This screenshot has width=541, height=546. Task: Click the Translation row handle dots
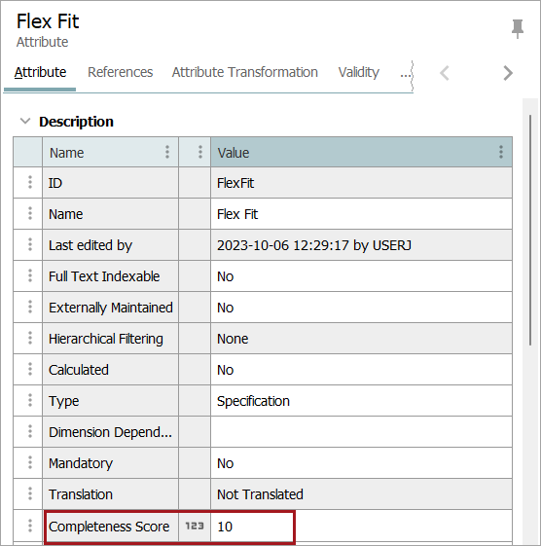[30, 493]
